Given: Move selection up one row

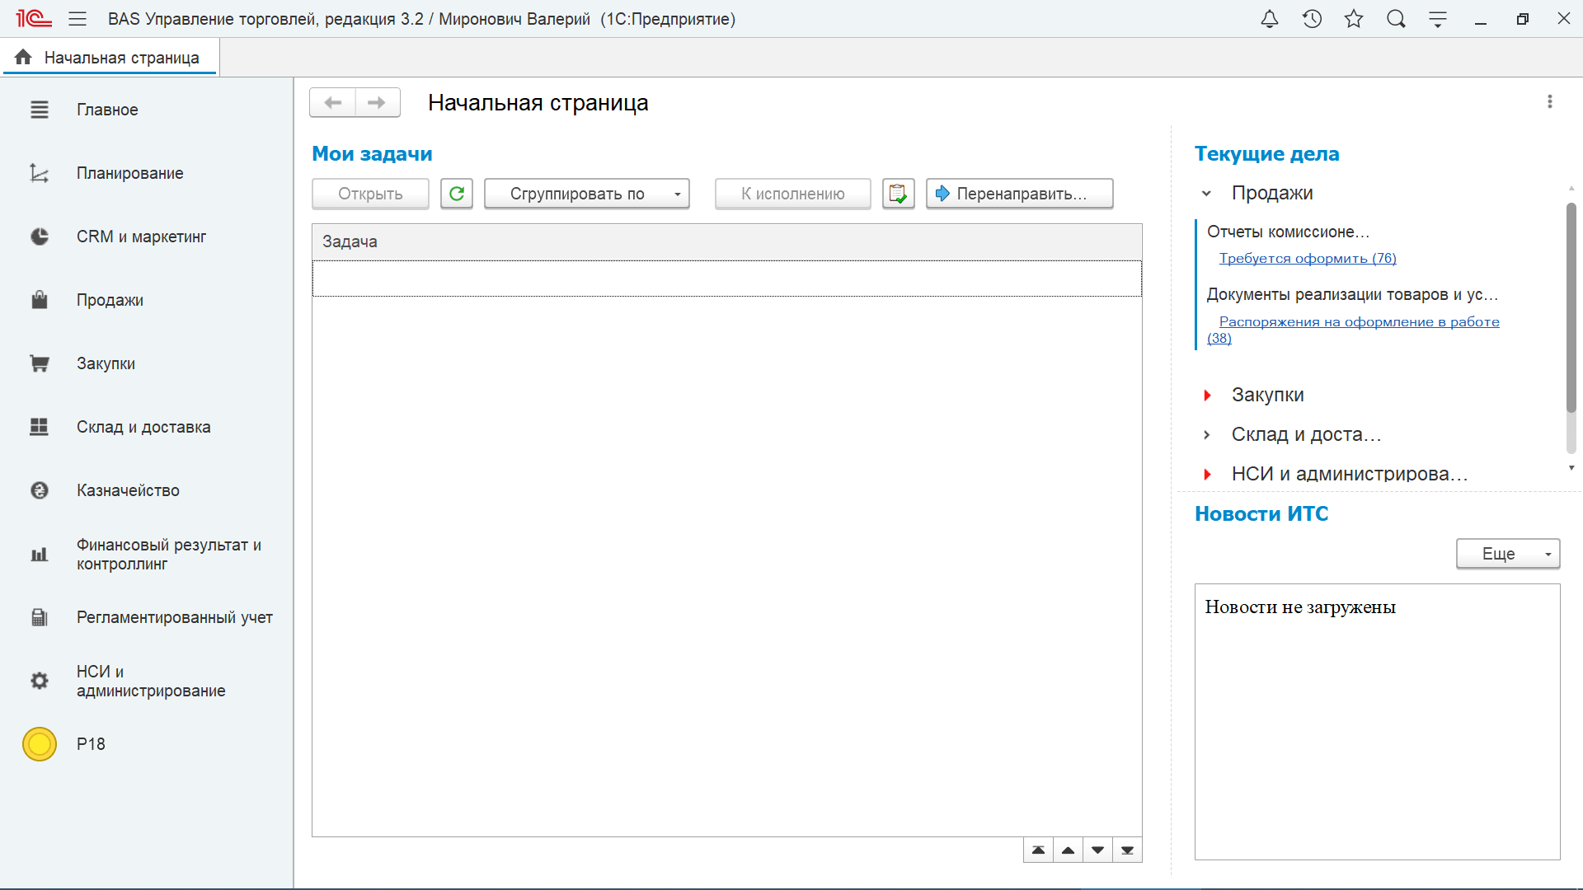Looking at the screenshot, I should (1069, 850).
